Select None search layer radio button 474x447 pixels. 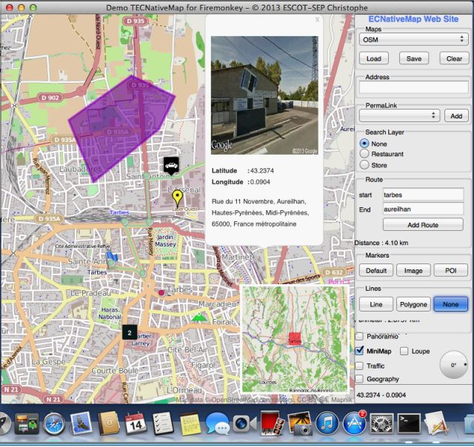(364, 144)
